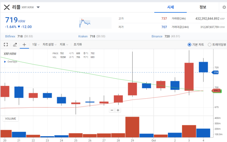Select the 트레이딩뷰 radio button
This screenshot has width=227, height=142.
click(209, 45)
